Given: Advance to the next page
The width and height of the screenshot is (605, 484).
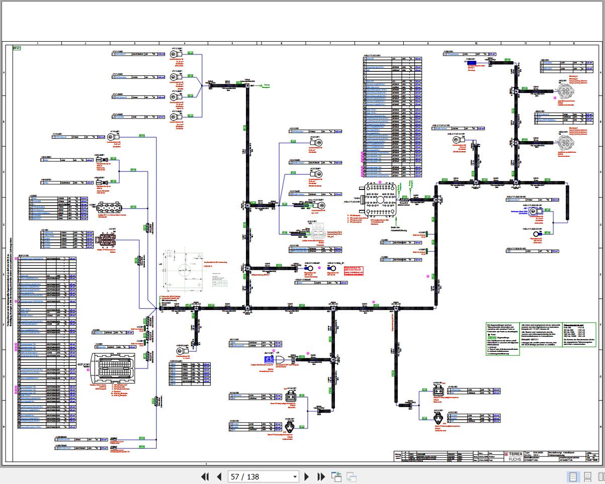Looking at the screenshot, I should [307, 476].
